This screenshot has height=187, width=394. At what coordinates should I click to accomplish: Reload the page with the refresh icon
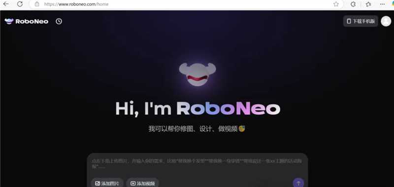pos(20,4)
